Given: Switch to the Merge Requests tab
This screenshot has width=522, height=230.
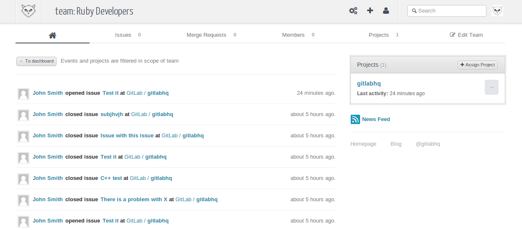Looking at the screenshot, I should [x=206, y=35].
